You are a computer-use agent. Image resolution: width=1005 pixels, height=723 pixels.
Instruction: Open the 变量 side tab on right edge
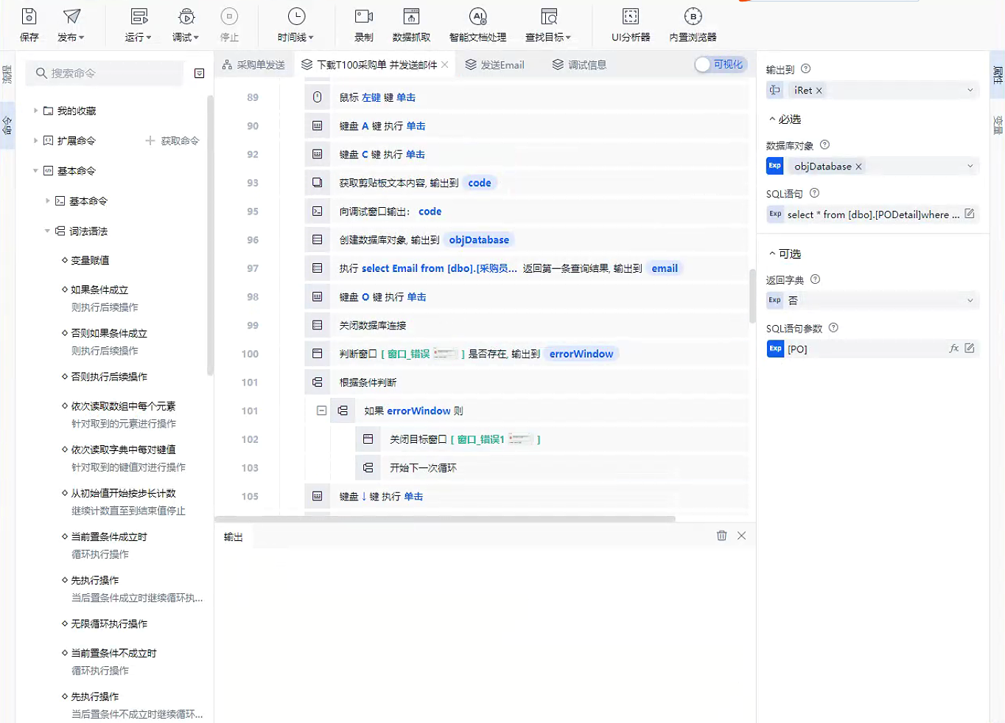point(998,125)
